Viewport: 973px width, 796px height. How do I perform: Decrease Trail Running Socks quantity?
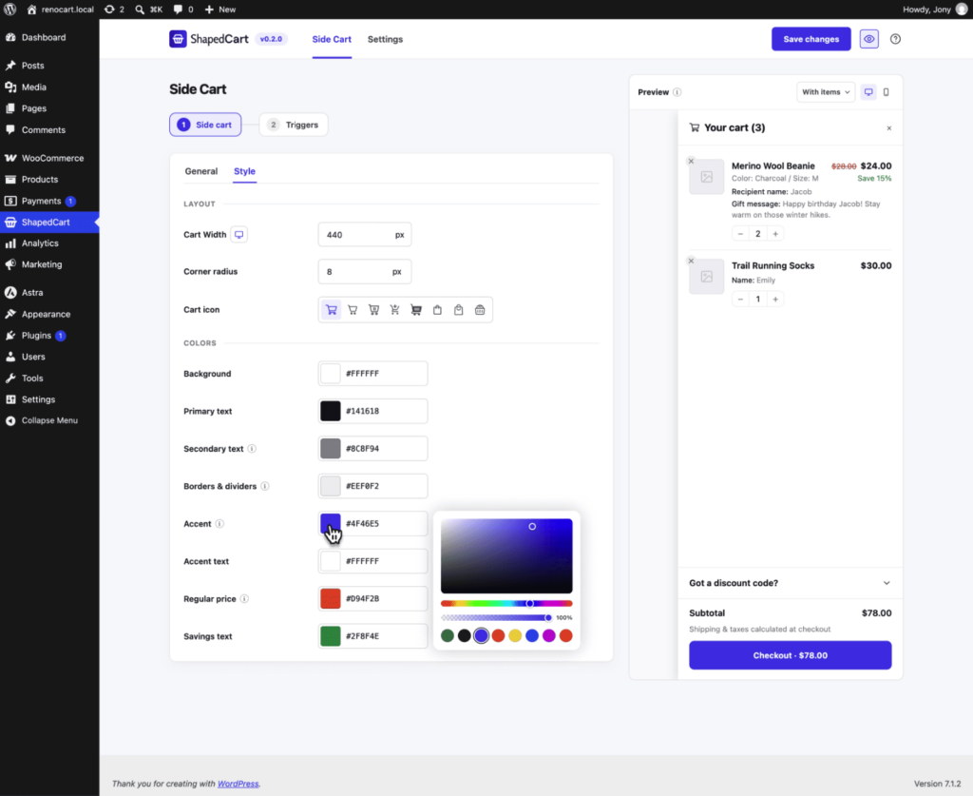coord(740,300)
